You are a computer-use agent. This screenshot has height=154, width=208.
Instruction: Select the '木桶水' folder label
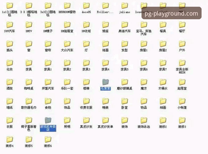[x=163, y=88]
